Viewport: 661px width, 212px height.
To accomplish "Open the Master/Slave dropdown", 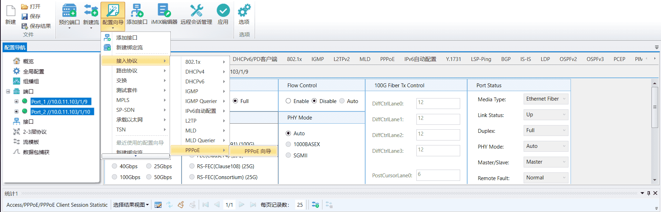I will click(545, 162).
